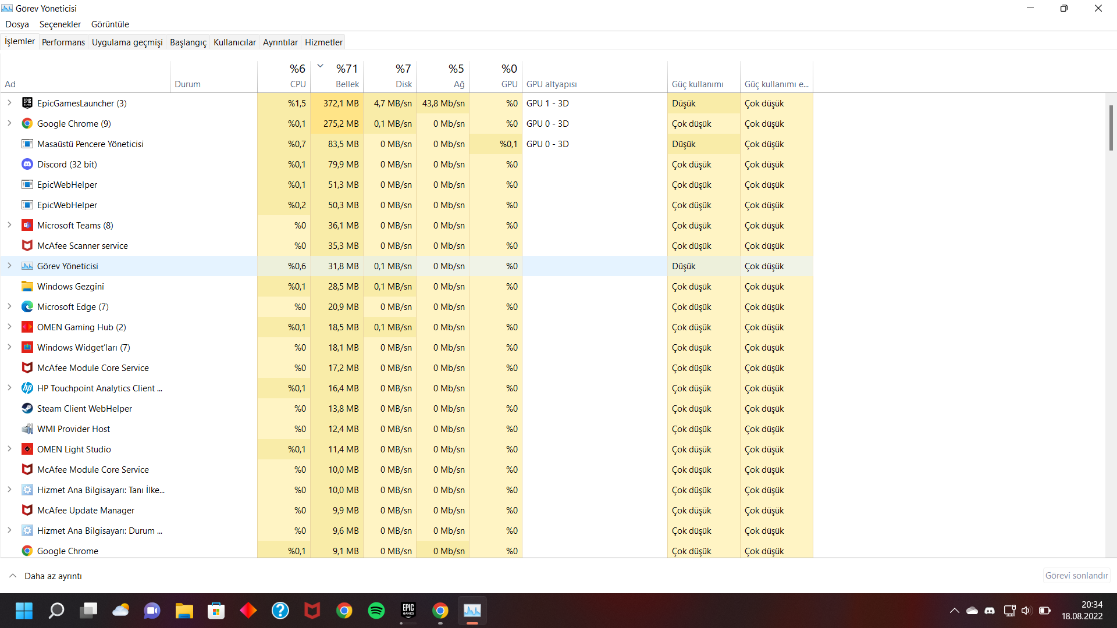
Task: Open Spotify from the taskbar
Action: pos(376,611)
